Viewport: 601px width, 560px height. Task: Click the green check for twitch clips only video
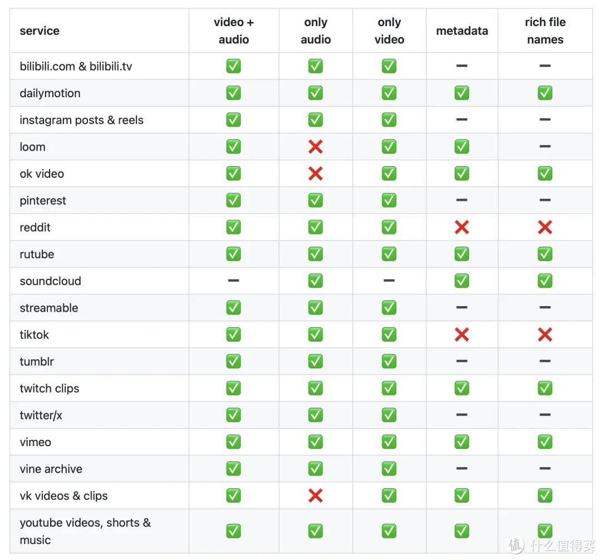pos(389,388)
